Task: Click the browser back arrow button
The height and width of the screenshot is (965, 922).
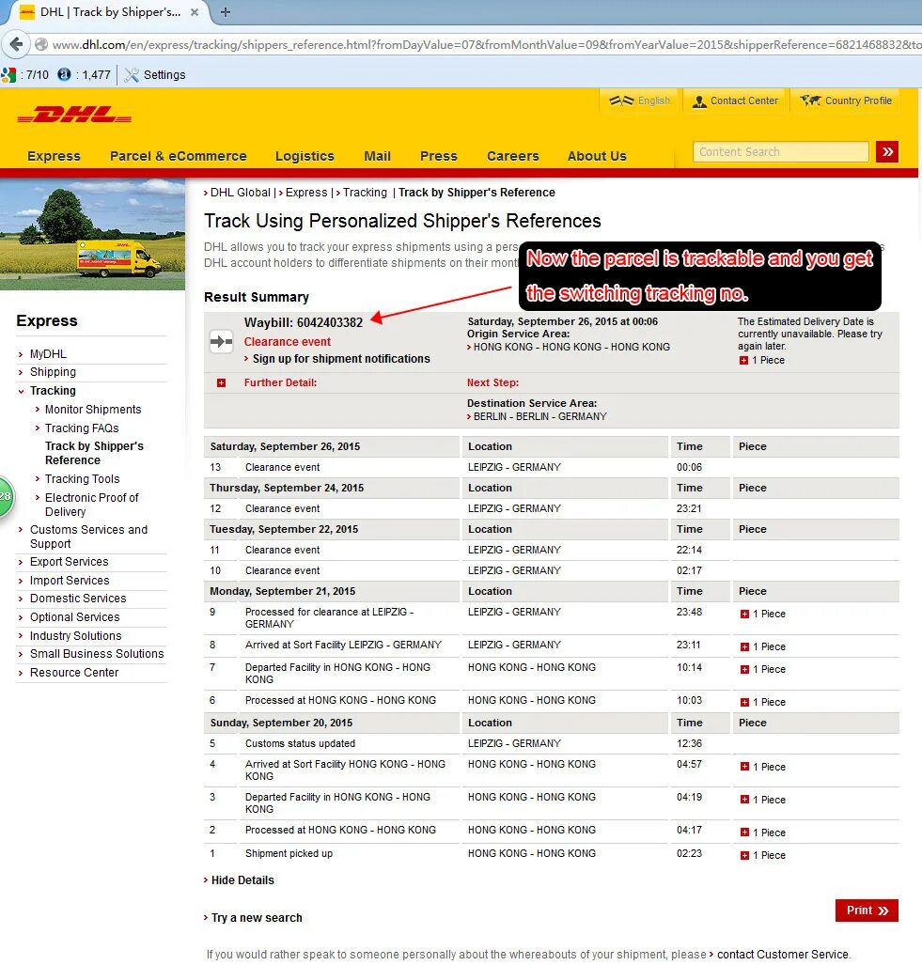Action: click(x=16, y=44)
